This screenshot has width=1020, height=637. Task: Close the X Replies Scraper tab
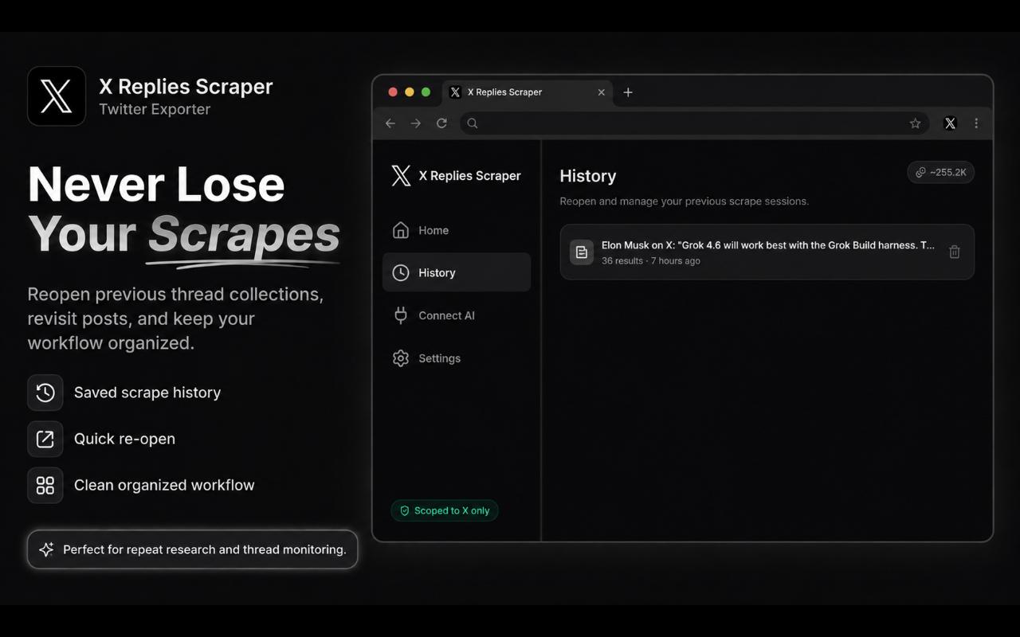(601, 92)
